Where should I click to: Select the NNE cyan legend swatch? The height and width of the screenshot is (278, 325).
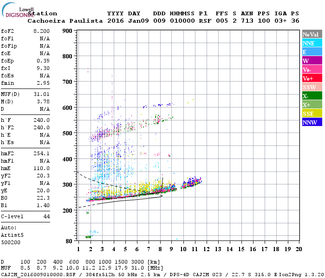[x=312, y=43]
